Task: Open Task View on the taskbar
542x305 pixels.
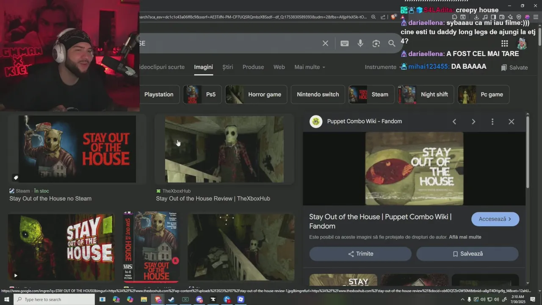Action: [x=102, y=299]
